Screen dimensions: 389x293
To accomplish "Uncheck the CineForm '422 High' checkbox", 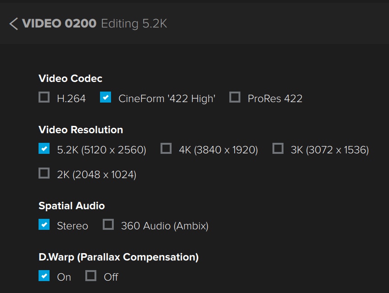I will click(x=106, y=97).
